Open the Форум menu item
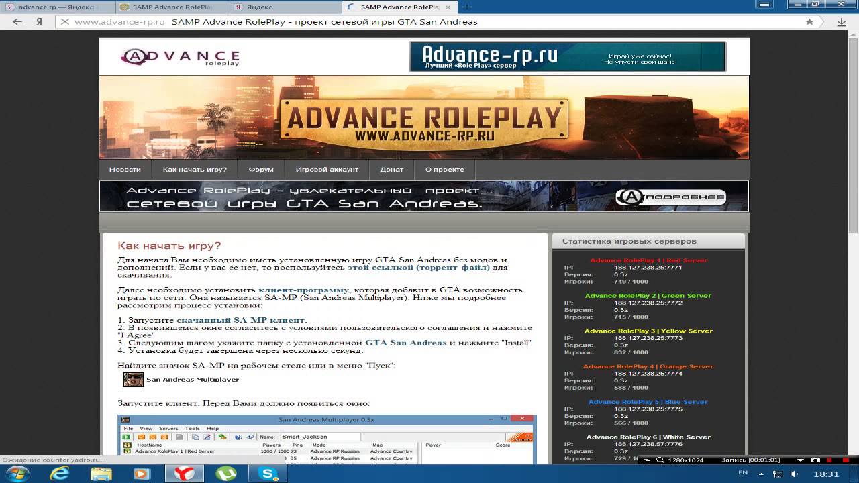Viewport: 859px width, 483px height. point(261,170)
